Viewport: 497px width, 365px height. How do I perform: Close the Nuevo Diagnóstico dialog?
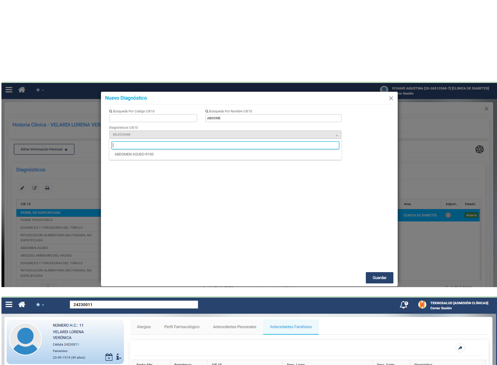point(391,99)
